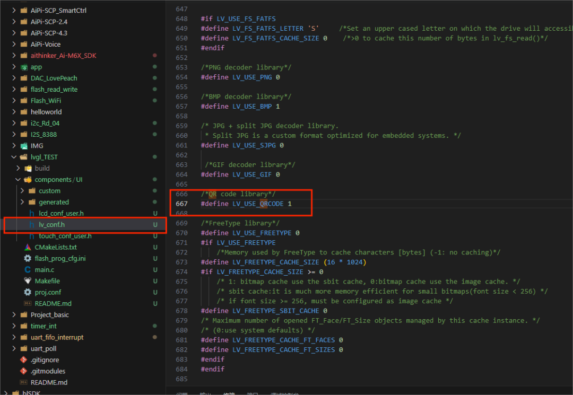Click LV_USE_BMP on line 657

pos(252,106)
